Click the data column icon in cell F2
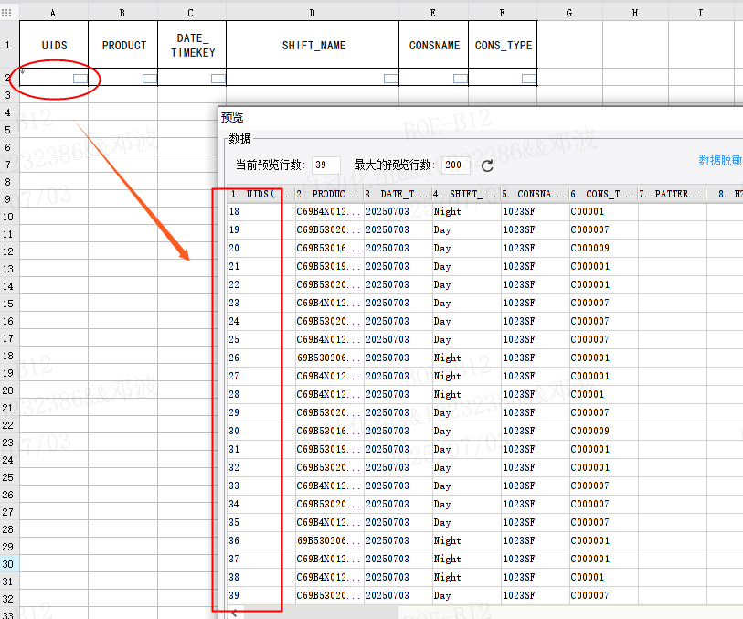 (x=529, y=79)
